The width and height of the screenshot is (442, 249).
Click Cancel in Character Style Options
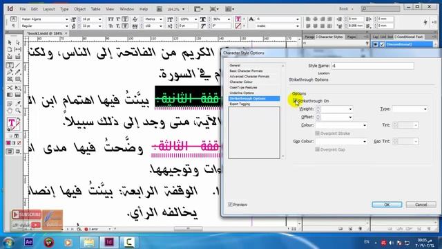tap(421, 205)
